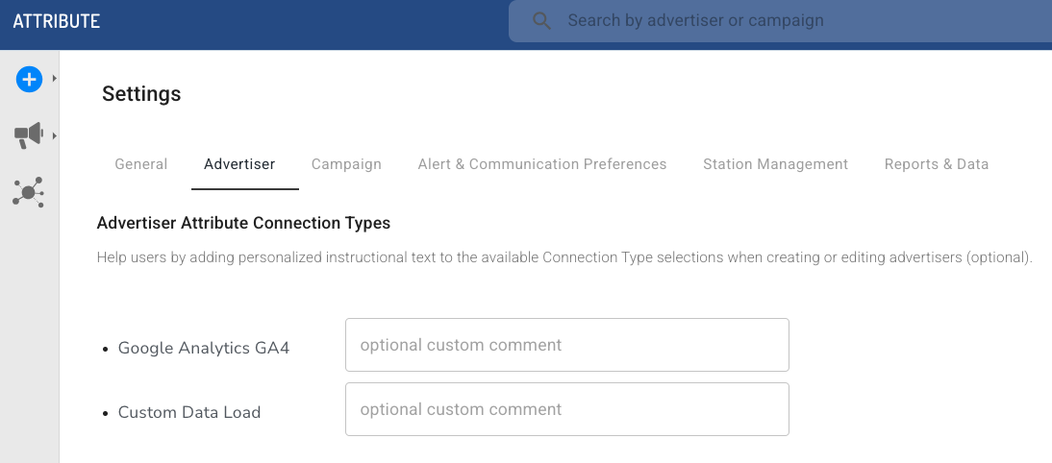Image resolution: width=1052 pixels, height=463 pixels.
Task: Switch to Reports & Data tab
Action: click(x=937, y=164)
